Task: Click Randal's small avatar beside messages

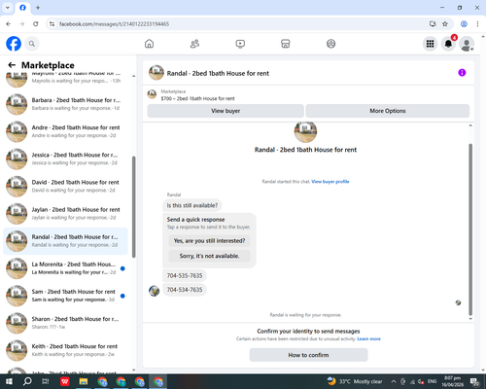Action: [x=154, y=291]
